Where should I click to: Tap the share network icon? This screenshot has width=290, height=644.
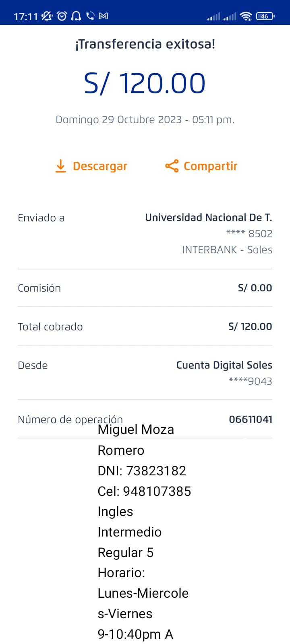(x=172, y=166)
